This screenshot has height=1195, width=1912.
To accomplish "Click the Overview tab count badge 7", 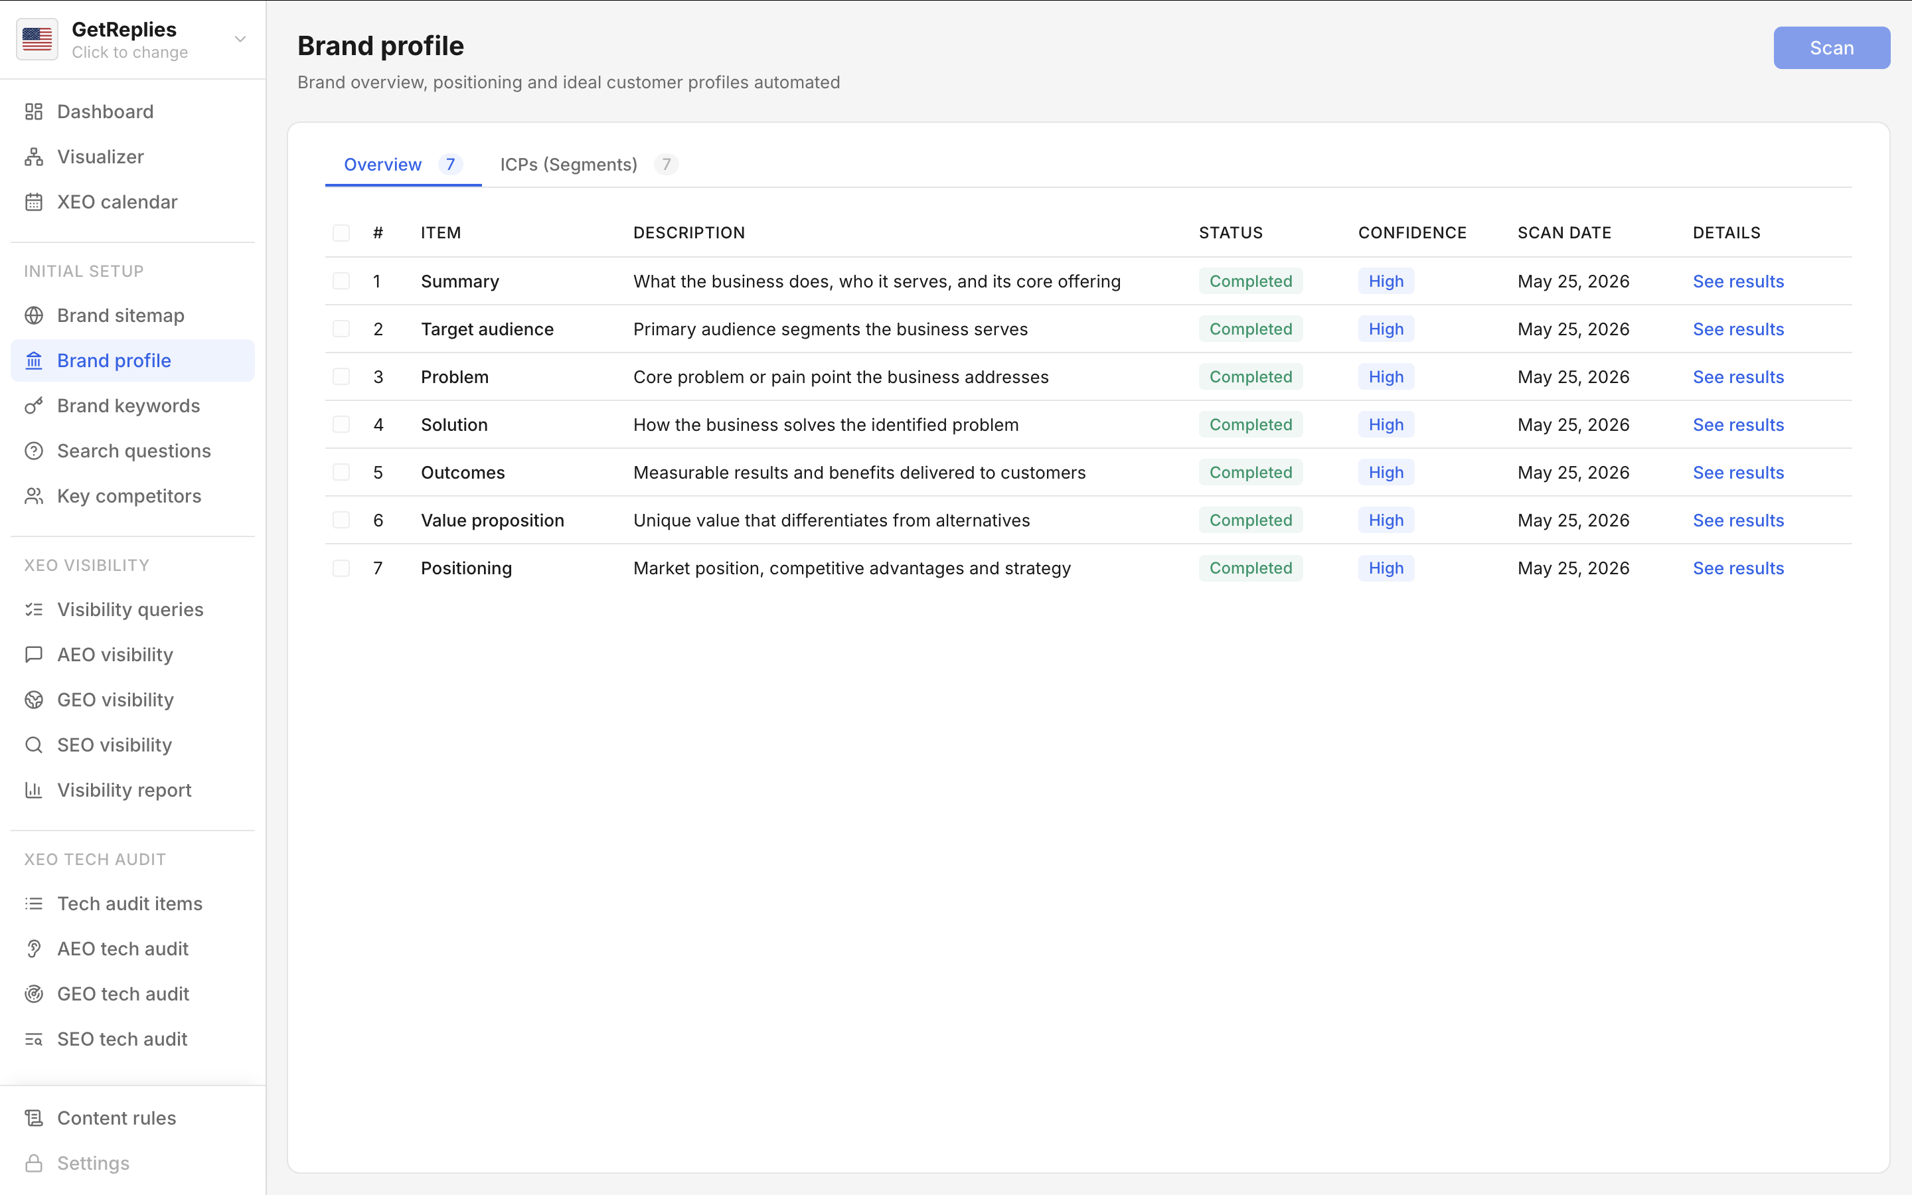I will (x=450, y=165).
